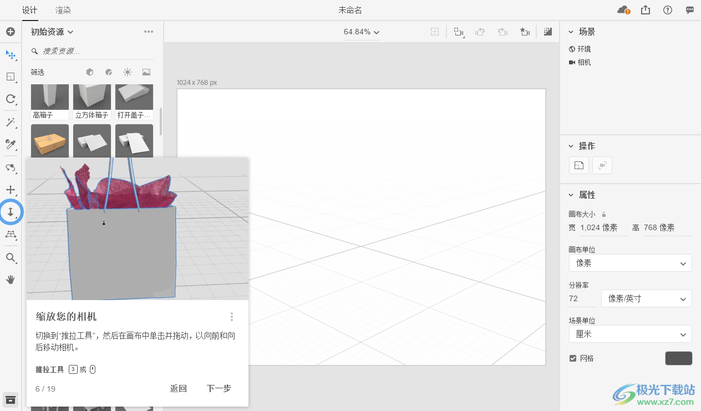Image resolution: width=701 pixels, height=411 pixels.
Task: Open camera bookmarks toolbar icon
Action: (x=459, y=32)
